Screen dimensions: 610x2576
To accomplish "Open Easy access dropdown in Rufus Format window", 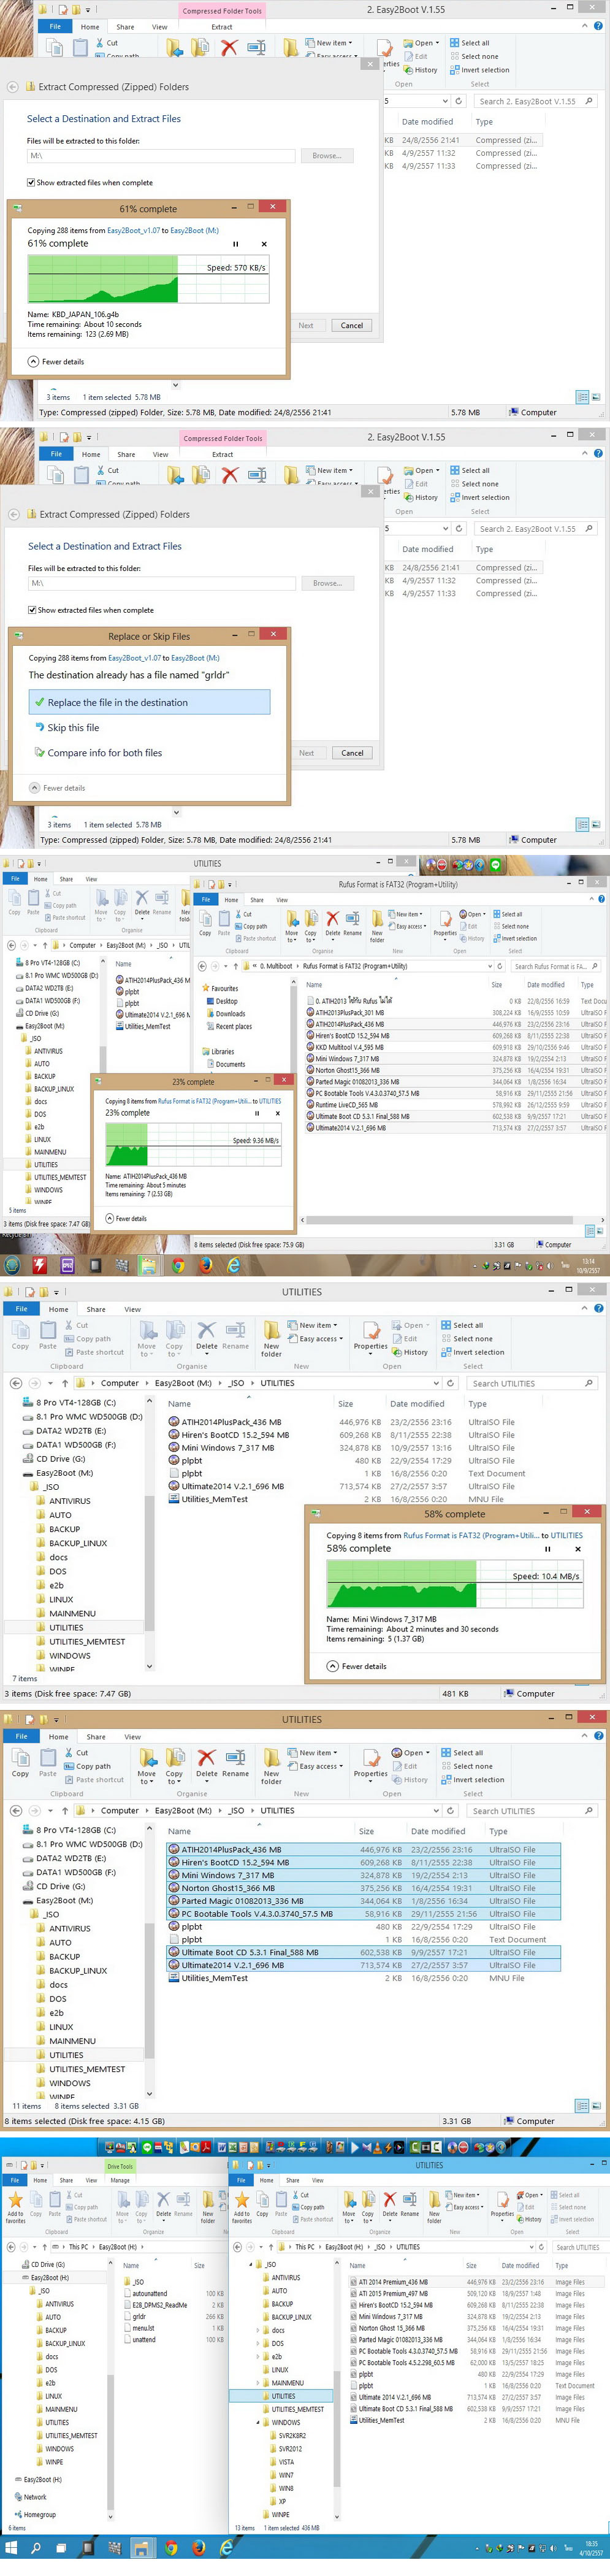I will coord(407,926).
